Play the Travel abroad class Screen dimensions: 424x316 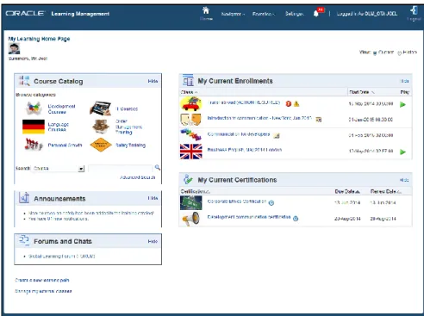click(402, 105)
